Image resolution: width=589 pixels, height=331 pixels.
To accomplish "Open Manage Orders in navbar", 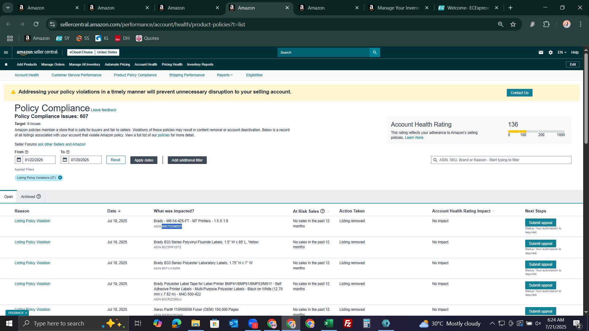I will coord(53,64).
